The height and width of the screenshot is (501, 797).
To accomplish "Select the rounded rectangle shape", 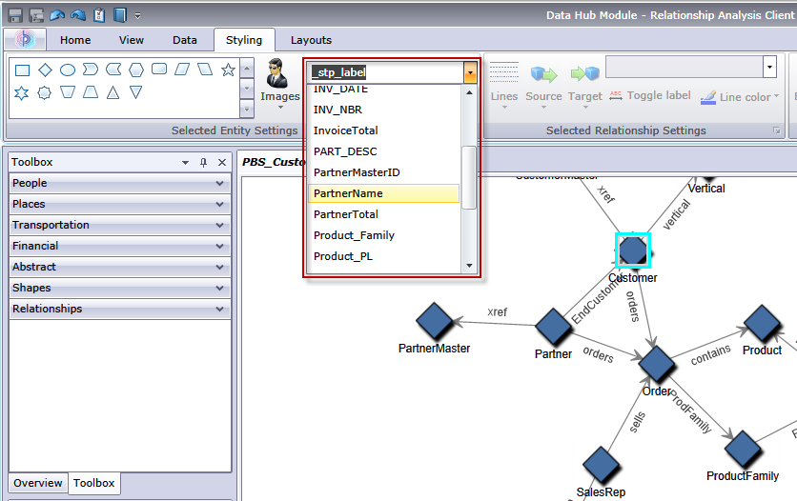I will pyautogui.click(x=159, y=69).
